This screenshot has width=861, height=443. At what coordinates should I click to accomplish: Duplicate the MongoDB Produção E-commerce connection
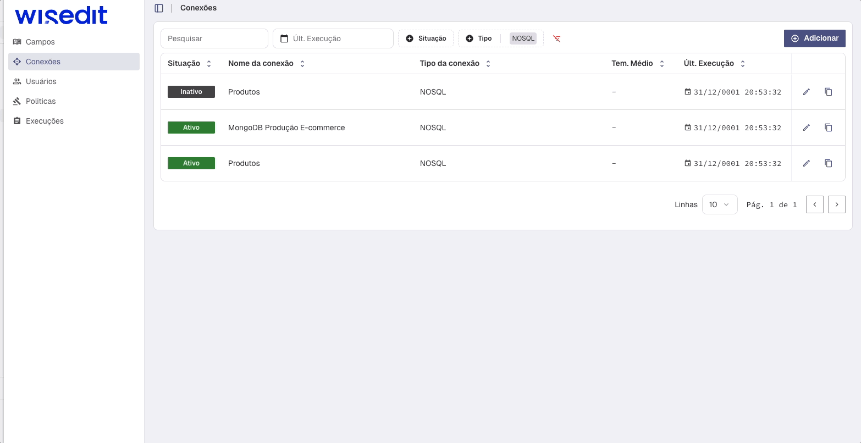(x=828, y=128)
